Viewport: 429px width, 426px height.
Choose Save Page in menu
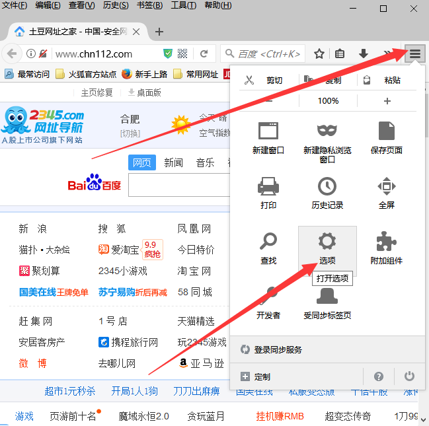pos(386,138)
